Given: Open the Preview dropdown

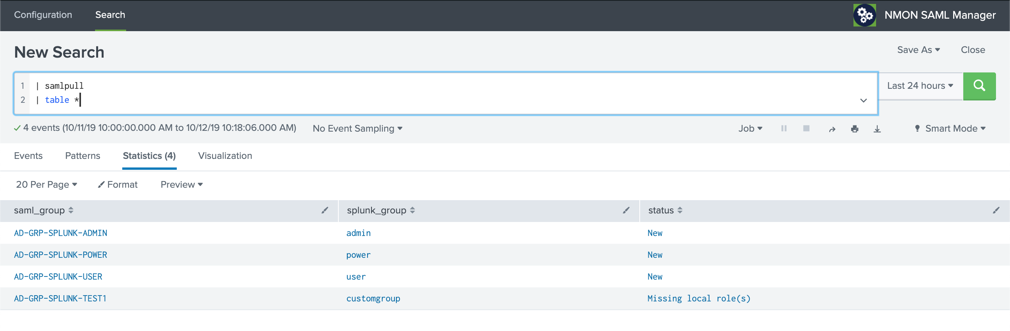Looking at the screenshot, I should 181,185.
